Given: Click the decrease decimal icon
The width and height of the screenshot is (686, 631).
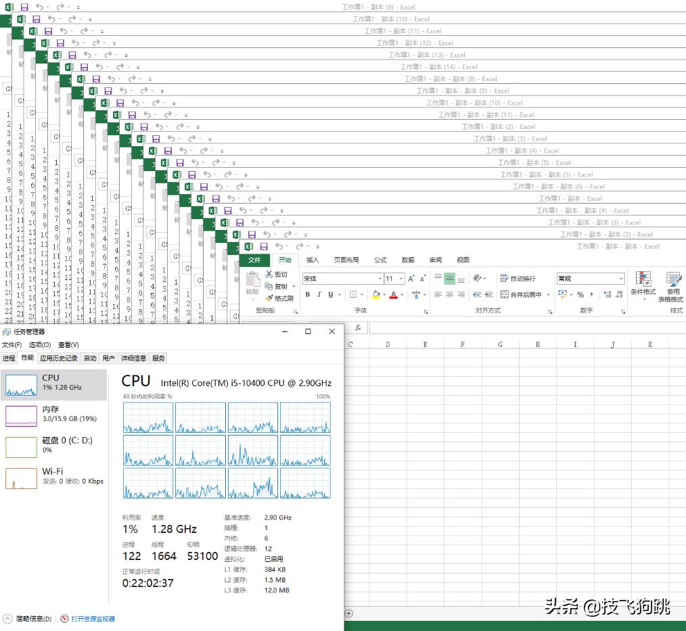Looking at the screenshot, I should point(620,295).
